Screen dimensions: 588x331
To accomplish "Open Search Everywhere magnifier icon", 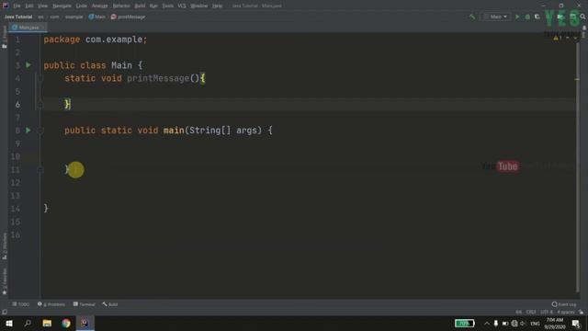I will pyautogui.click(x=582, y=17).
